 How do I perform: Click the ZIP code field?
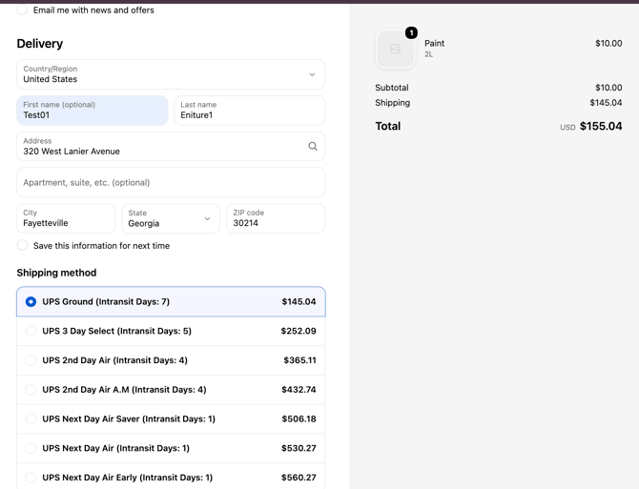276,218
